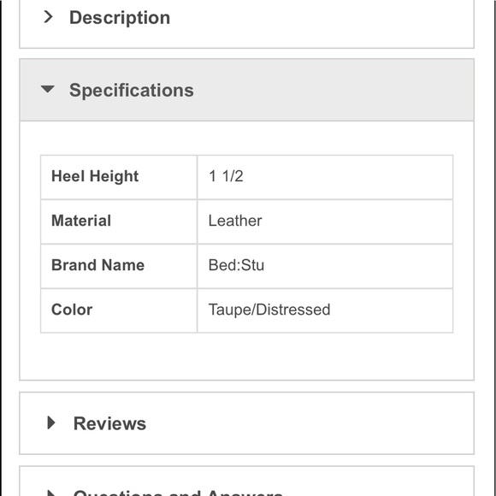
Task: Click empty area below specifications table
Action: coord(247,357)
